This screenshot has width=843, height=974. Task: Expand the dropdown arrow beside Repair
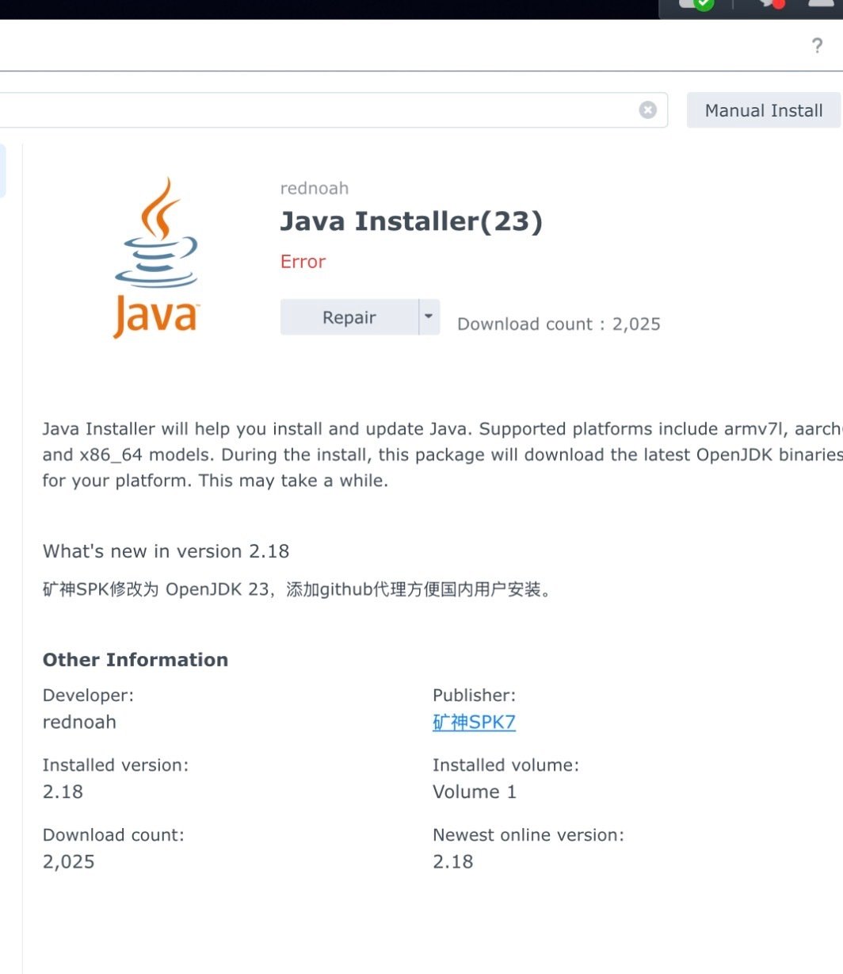coord(429,316)
